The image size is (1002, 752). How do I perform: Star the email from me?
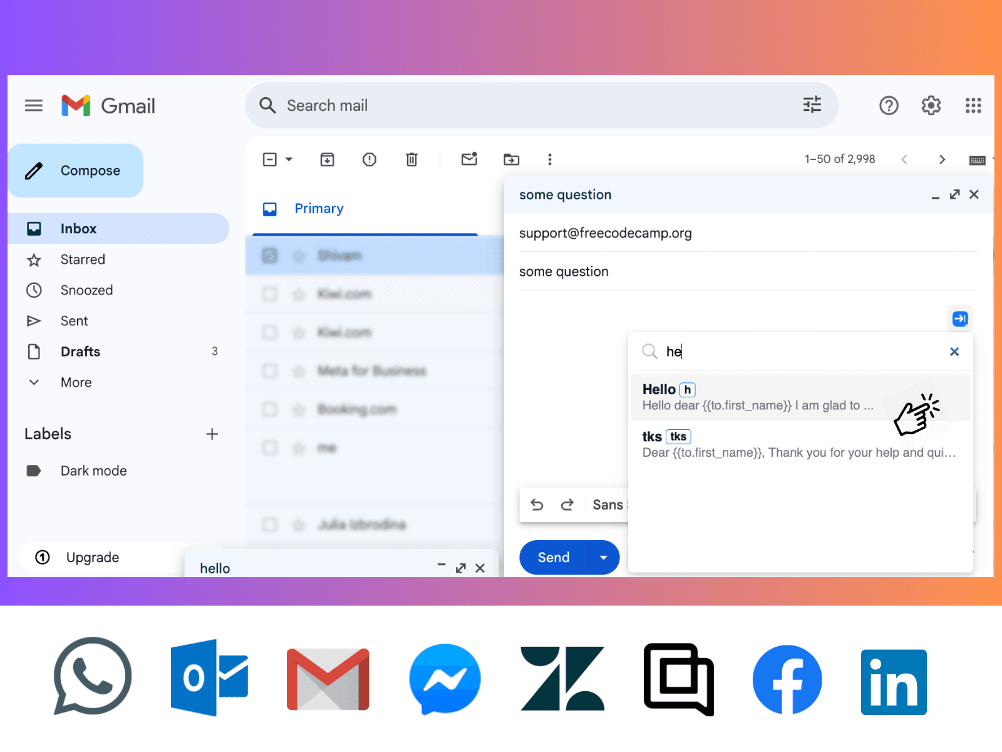click(299, 448)
